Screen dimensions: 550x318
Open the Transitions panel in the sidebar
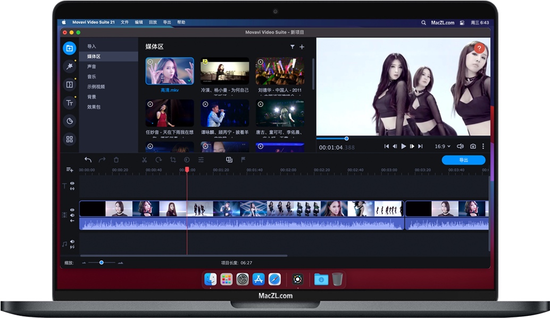[x=69, y=84]
